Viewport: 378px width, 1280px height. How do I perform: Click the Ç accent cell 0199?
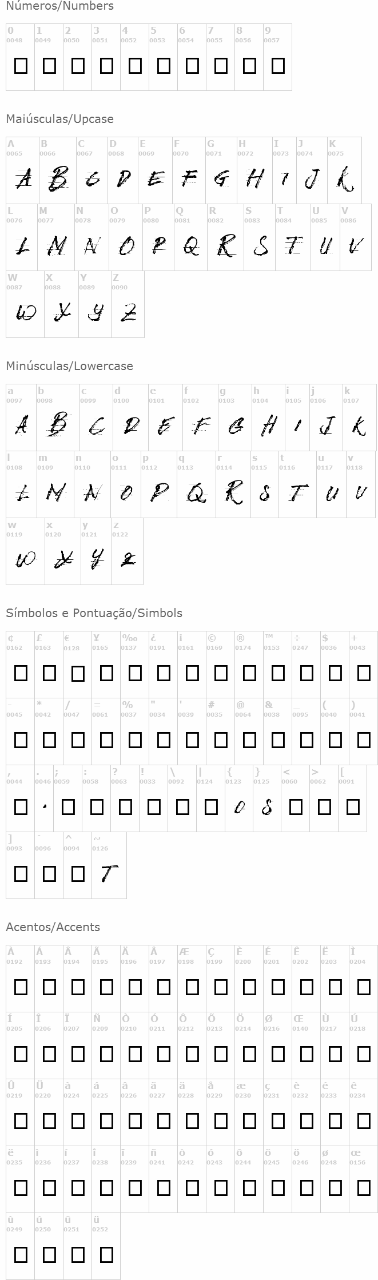221,987
